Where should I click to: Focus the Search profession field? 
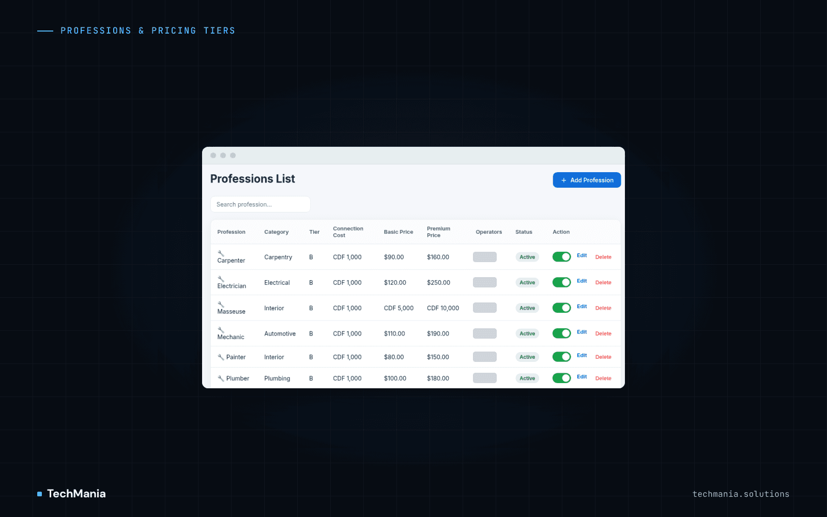pos(260,204)
